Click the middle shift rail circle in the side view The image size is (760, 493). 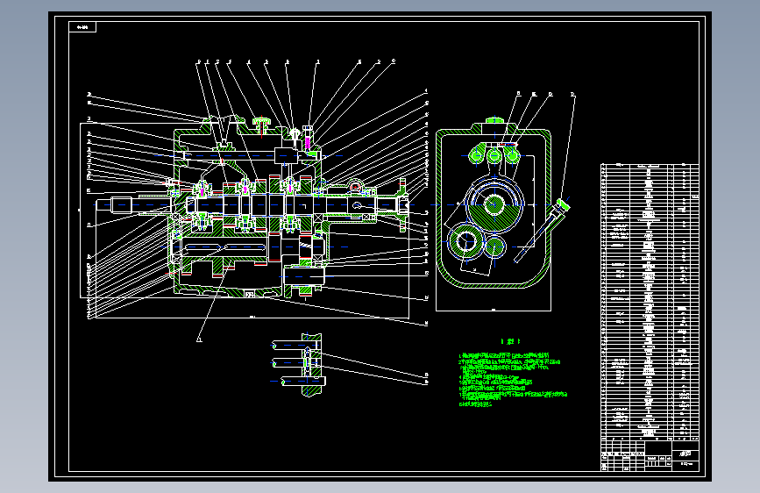click(494, 156)
